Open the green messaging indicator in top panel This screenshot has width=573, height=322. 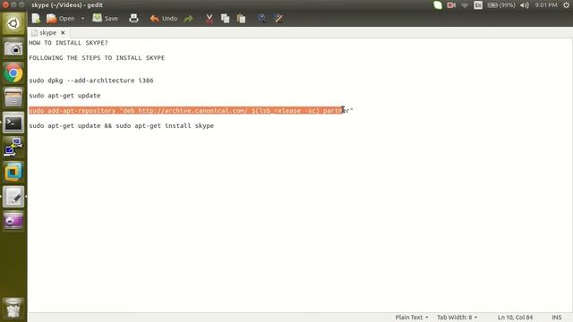(438, 5)
